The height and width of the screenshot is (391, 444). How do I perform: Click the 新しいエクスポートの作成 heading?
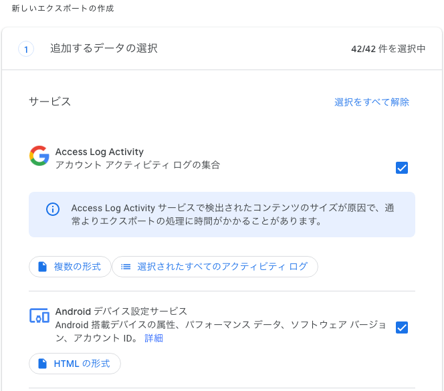point(63,9)
